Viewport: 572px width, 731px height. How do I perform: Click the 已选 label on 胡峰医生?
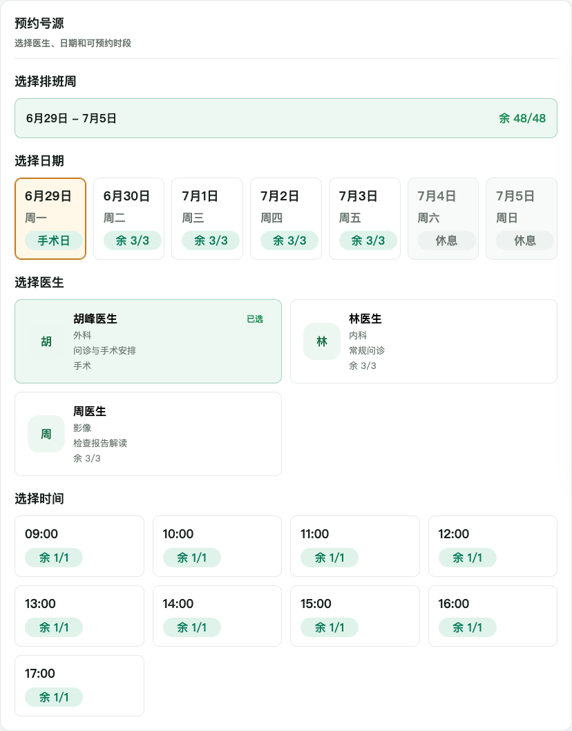coord(255,319)
